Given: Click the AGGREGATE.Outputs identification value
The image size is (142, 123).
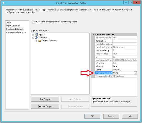Looking at the screenshot, I should pos(125,60).
